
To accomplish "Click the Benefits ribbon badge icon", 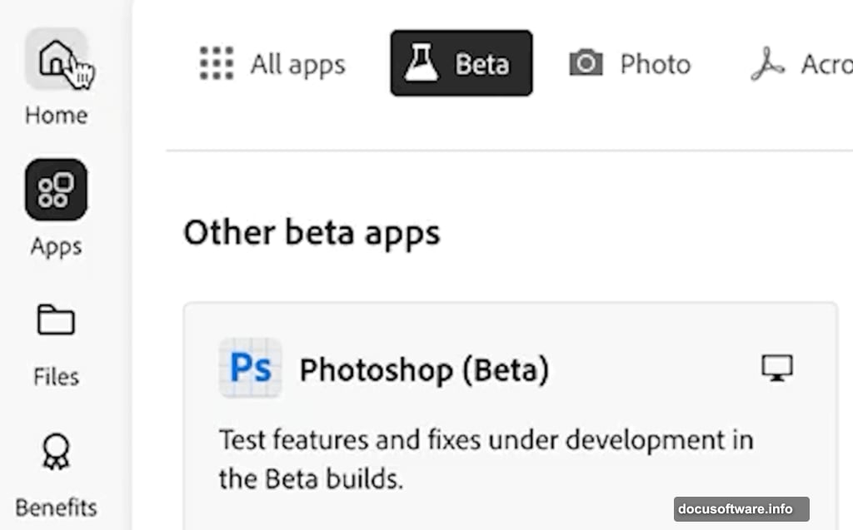I will click(56, 452).
